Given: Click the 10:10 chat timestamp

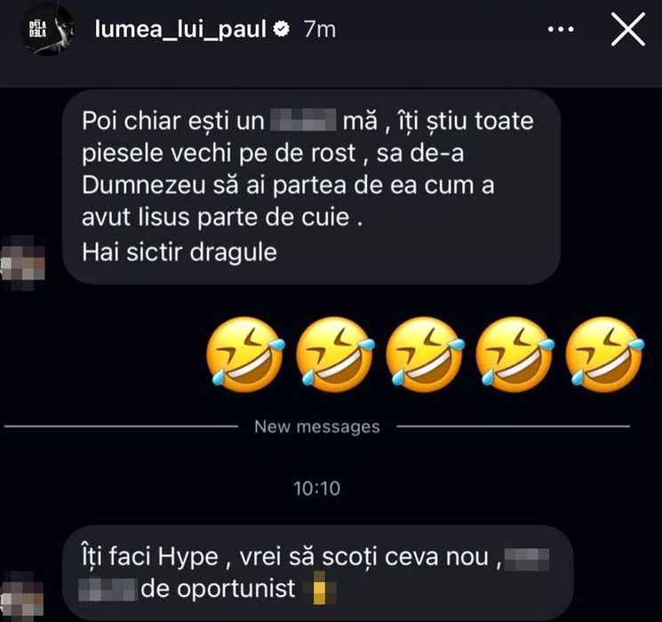Looking at the screenshot, I should 317,489.
